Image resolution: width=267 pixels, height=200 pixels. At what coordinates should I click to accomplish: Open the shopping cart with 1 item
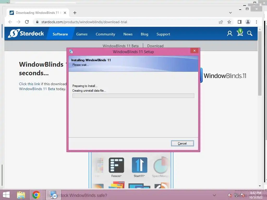pos(240,32)
